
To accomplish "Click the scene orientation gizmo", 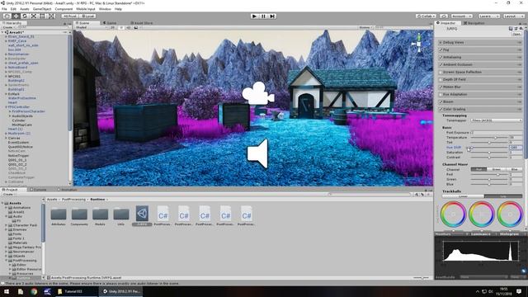I will coord(419,44).
